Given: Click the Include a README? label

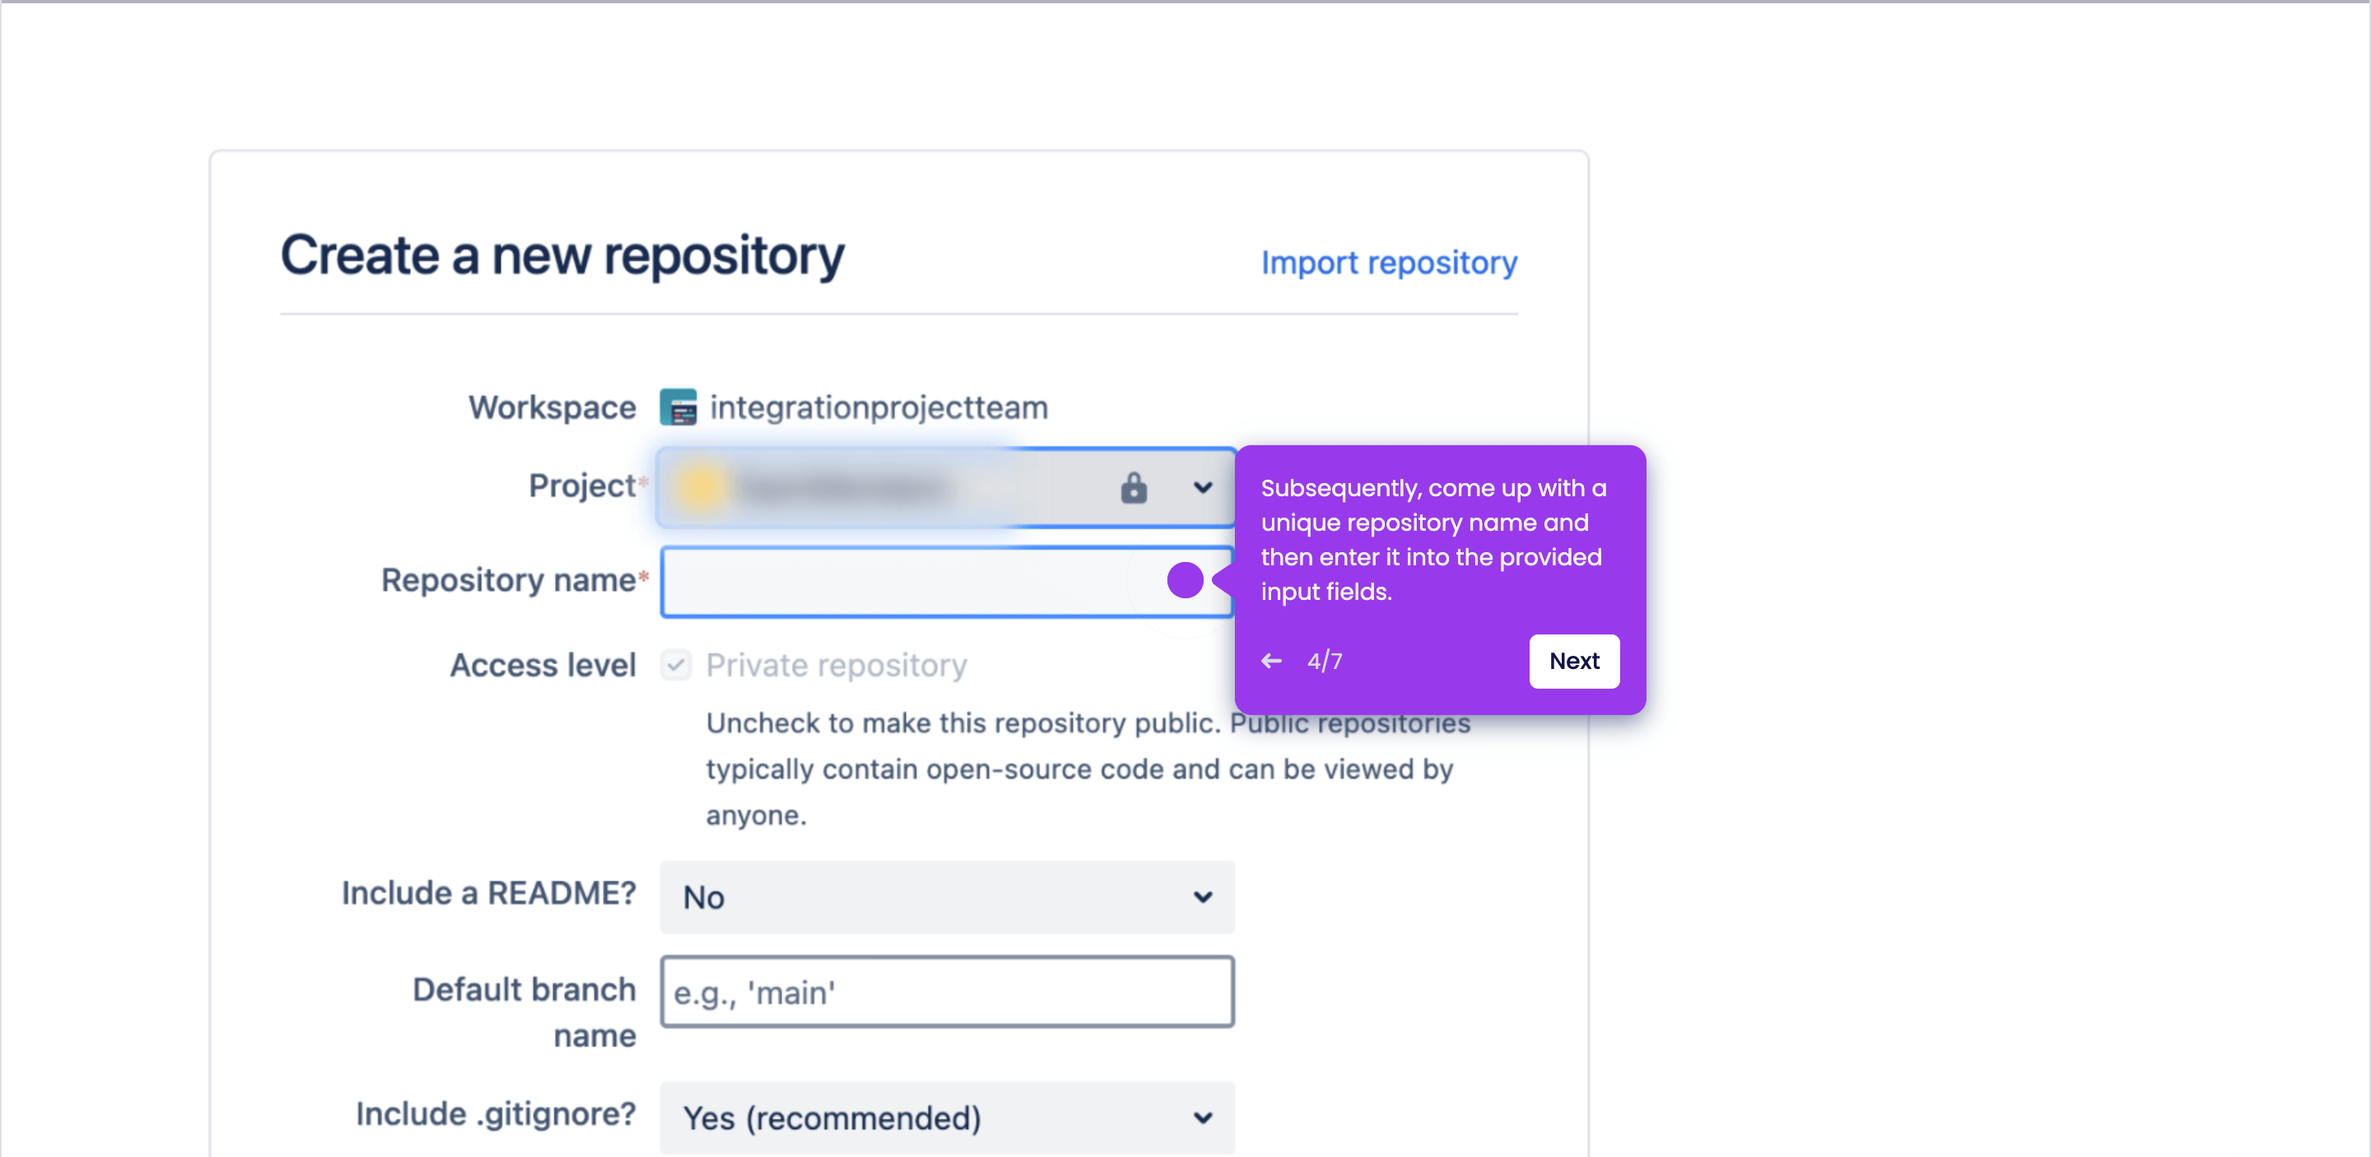Looking at the screenshot, I should click(489, 893).
